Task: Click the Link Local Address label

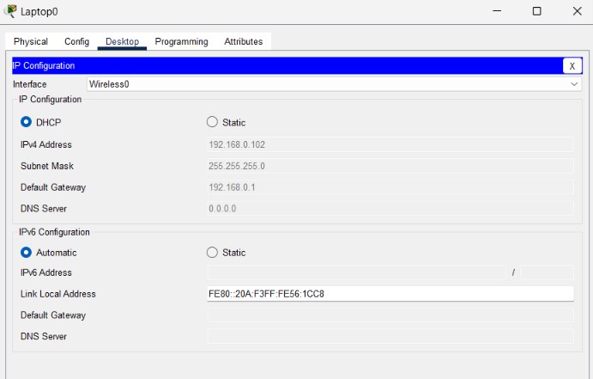Action: [58, 294]
